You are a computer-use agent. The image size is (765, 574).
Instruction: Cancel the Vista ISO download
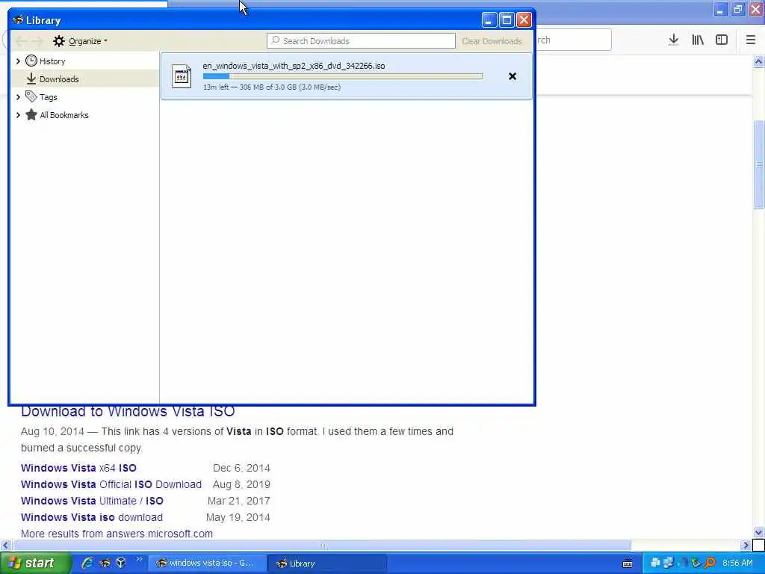(x=512, y=76)
